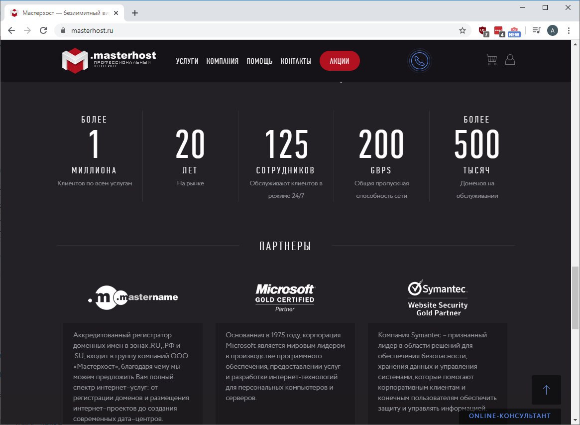
Task: Open the NEW labeled extension icon
Action: click(x=514, y=31)
